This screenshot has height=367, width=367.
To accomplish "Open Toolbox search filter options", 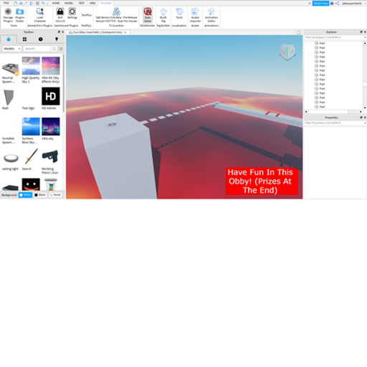I will click(x=61, y=49).
